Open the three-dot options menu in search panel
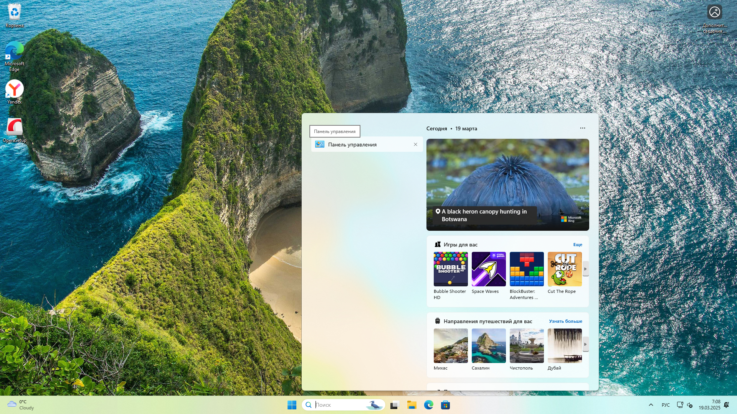The image size is (737, 414). pyautogui.click(x=582, y=128)
